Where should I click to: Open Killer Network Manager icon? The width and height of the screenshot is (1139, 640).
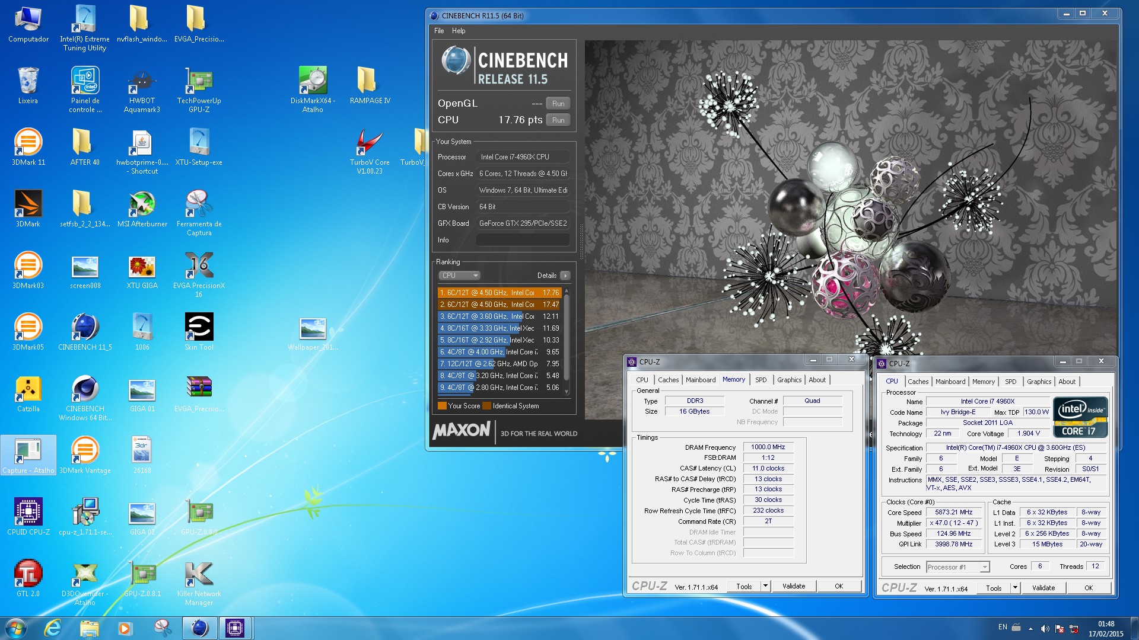199,583
